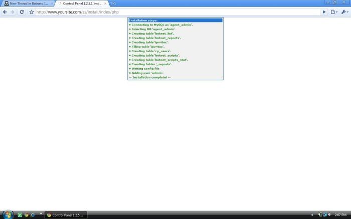Launch the first Quick Launch icon on the taskbar
Image resolution: width=351 pixels, height=219 pixels.
point(20,215)
